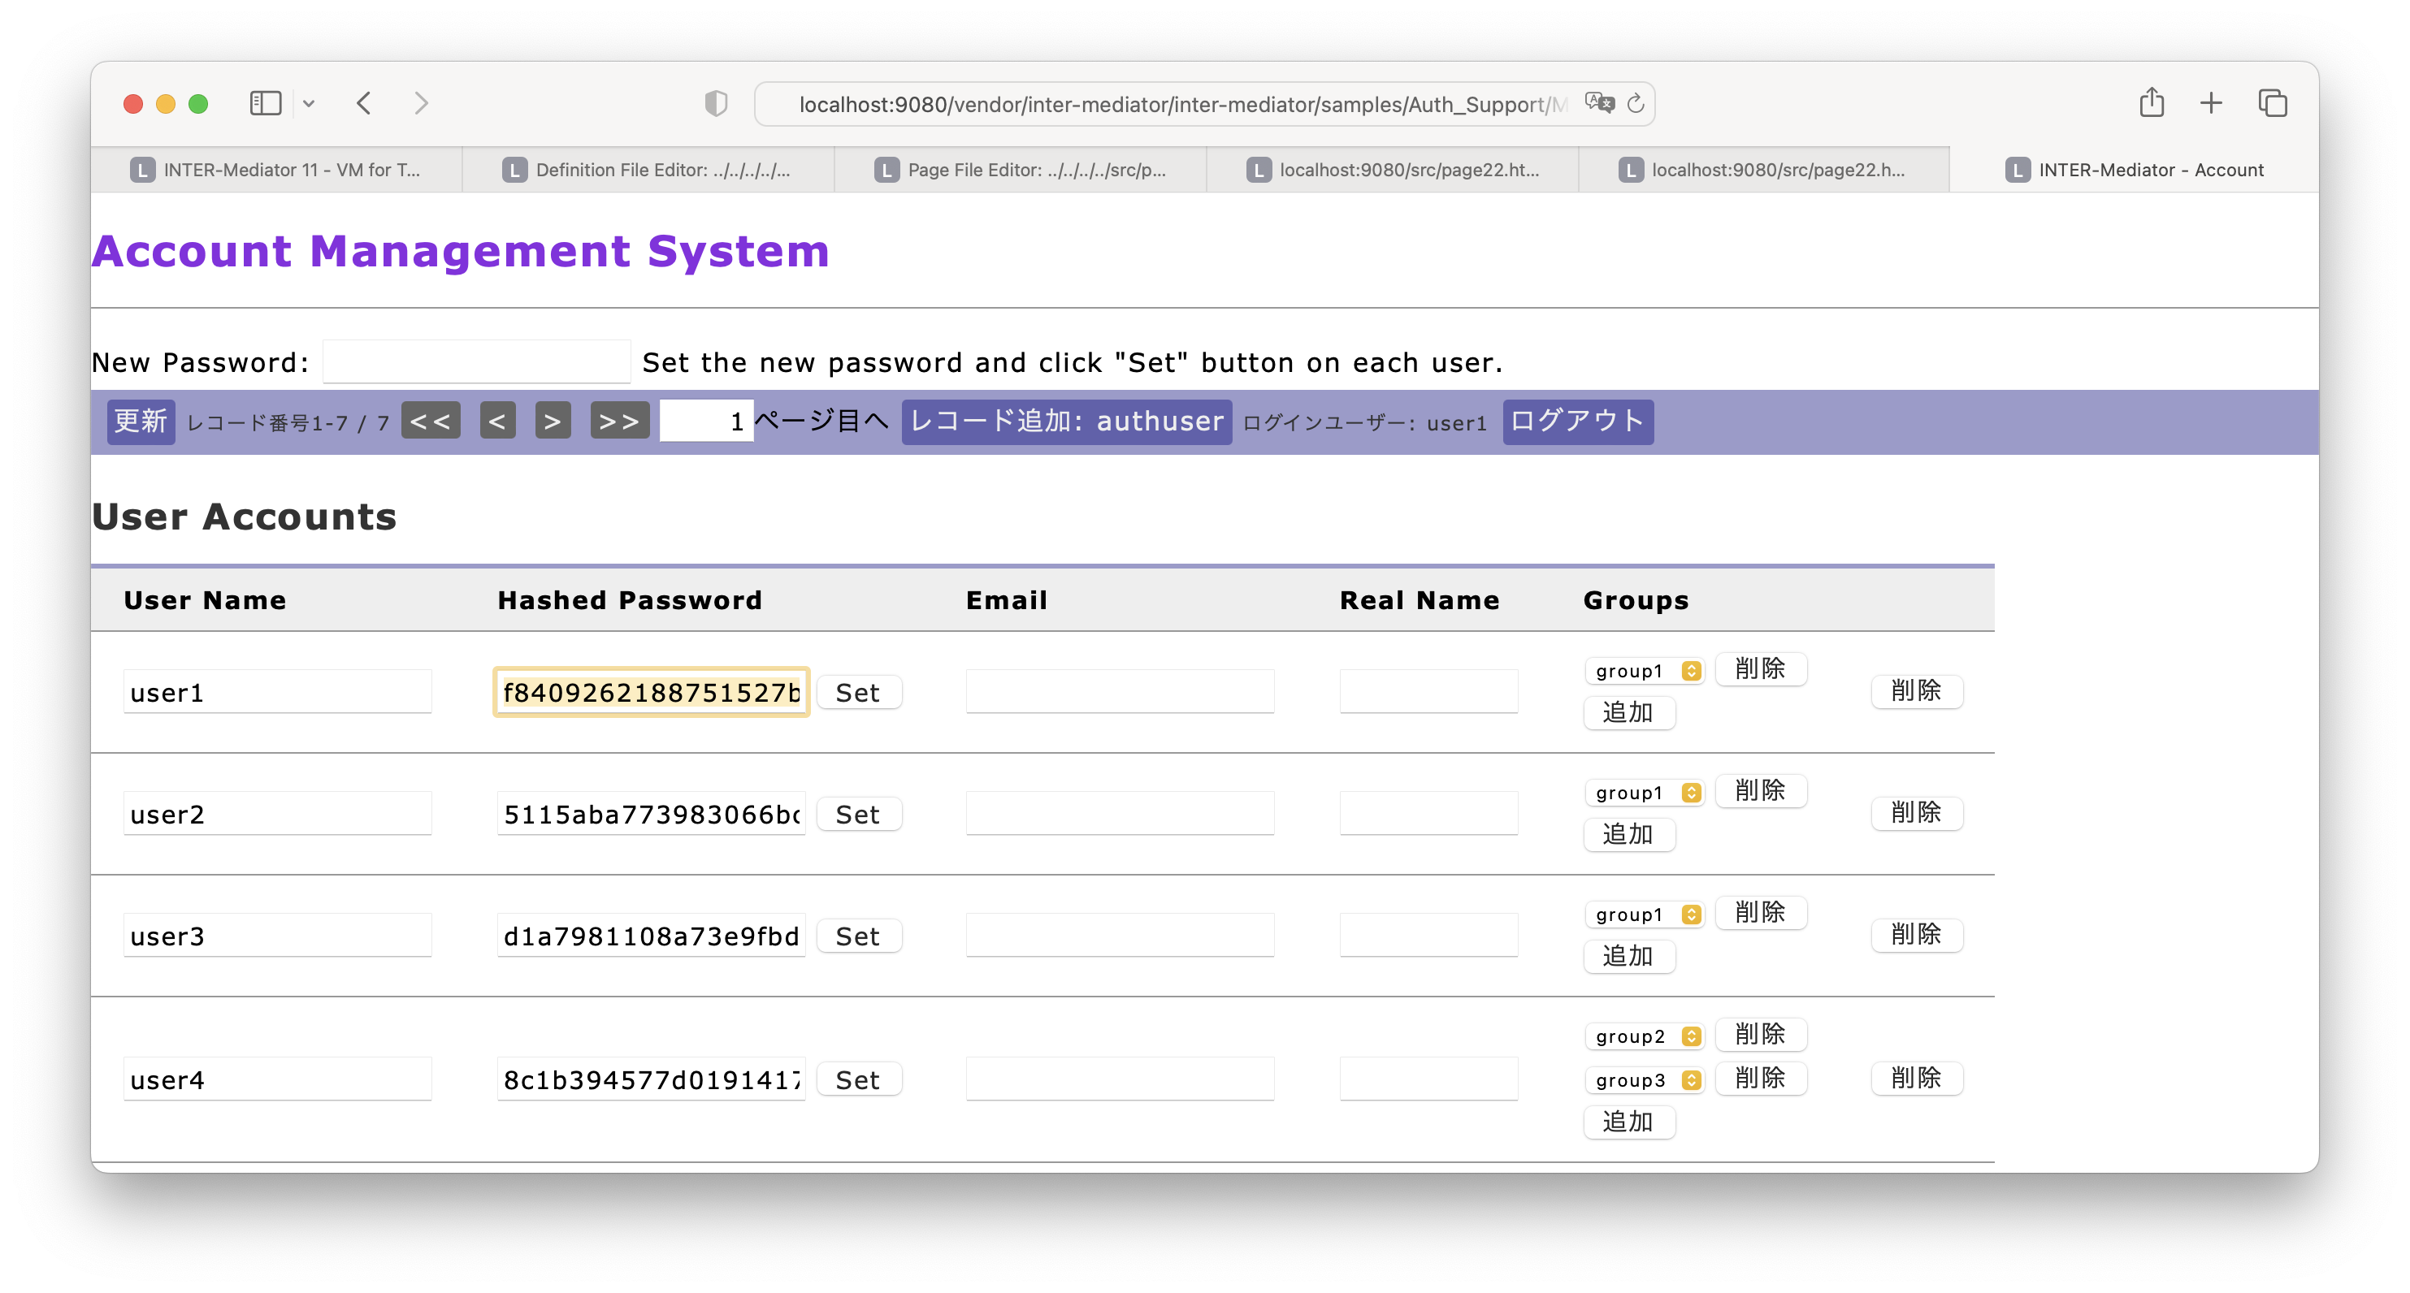Delete user3's group1 membership with 削除
Screen dimensions: 2410x1293
click(1761, 912)
